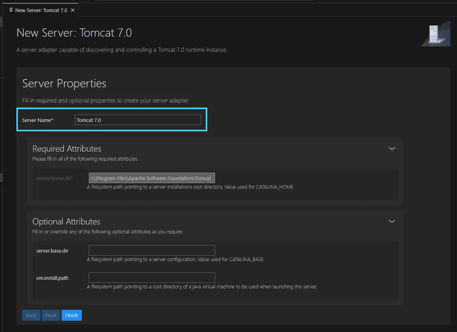The image size is (457, 332).
Task: Click the server tower icon at top right
Action: [x=436, y=34]
